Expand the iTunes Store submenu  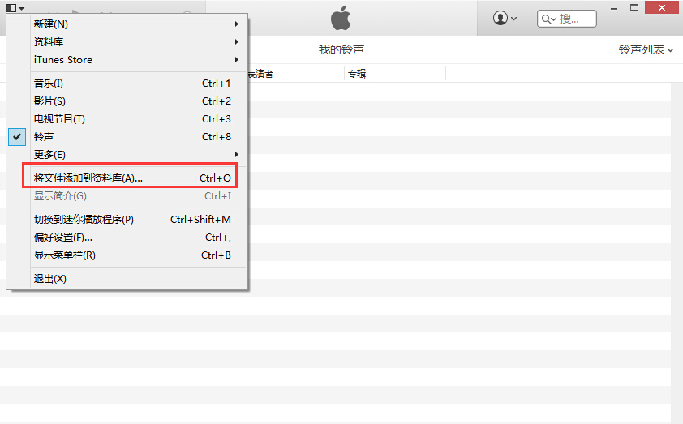(136, 60)
